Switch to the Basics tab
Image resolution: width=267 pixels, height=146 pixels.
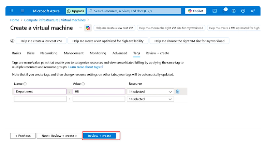click(16, 53)
